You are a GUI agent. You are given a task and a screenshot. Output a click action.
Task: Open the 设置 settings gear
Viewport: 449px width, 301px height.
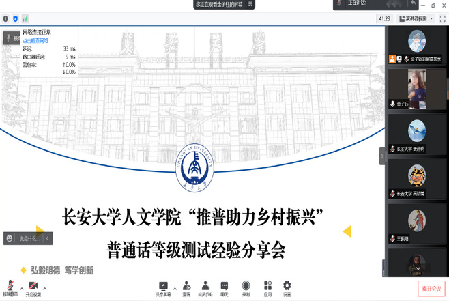point(287,287)
